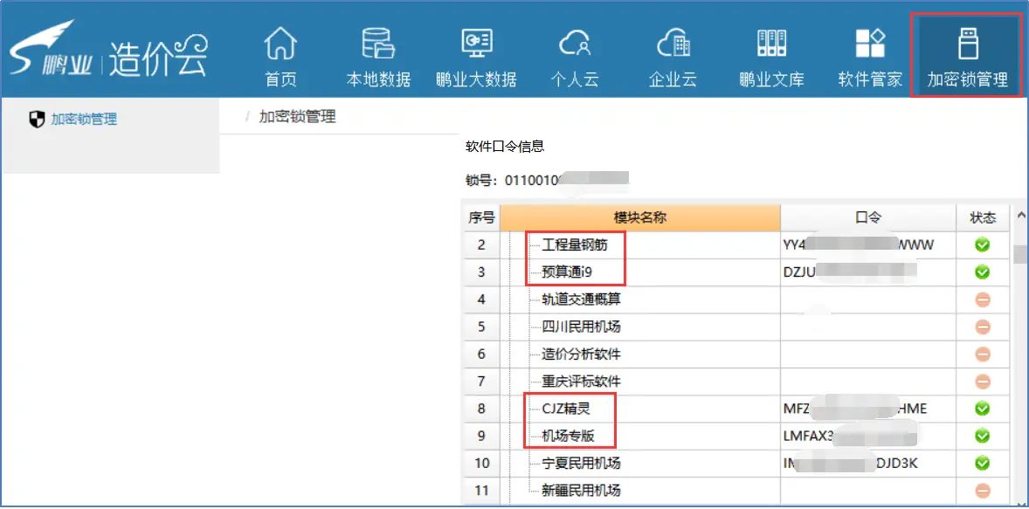Open 企业云 cloud building icon

coord(673,44)
